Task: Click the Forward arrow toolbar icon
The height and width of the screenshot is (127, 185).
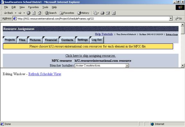Action: click(20, 13)
